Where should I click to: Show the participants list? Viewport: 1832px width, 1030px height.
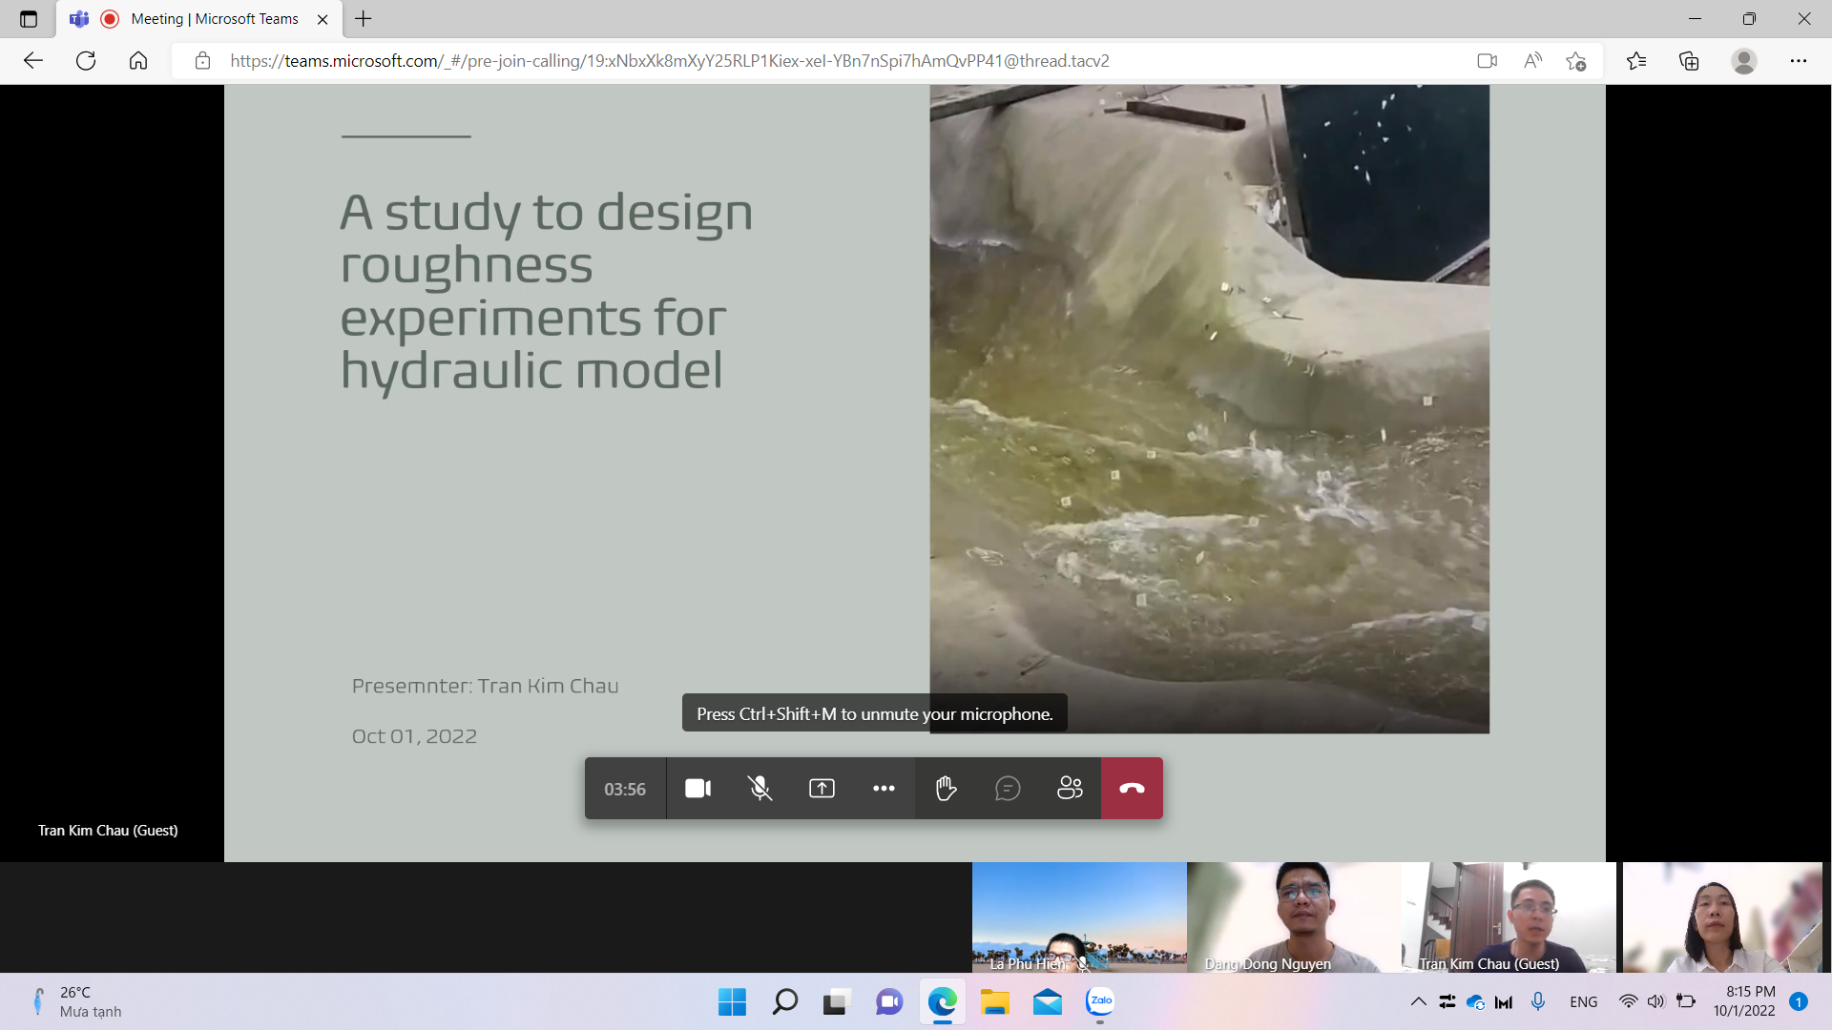click(x=1070, y=789)
